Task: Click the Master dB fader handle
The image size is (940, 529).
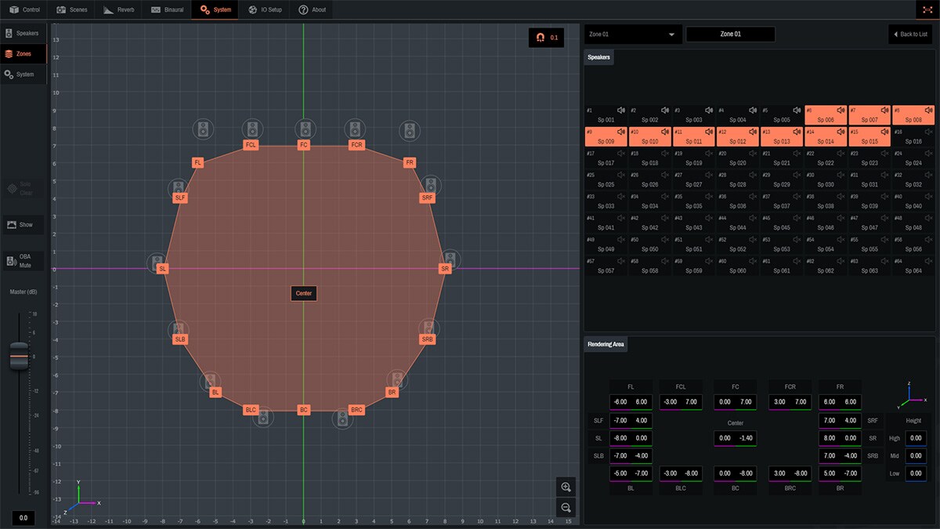Action: point(19,355)
